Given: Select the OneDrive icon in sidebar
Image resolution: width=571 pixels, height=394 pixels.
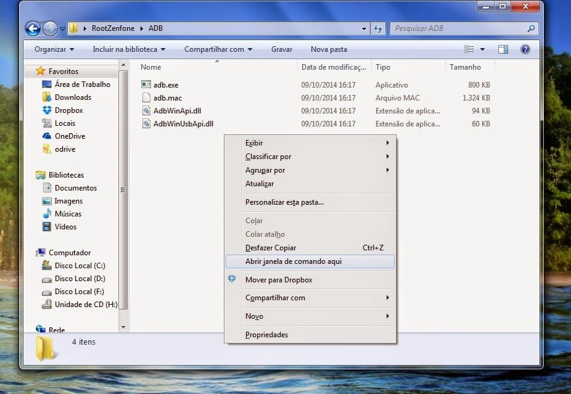Looking at the screenshot, I should [47, 136].
